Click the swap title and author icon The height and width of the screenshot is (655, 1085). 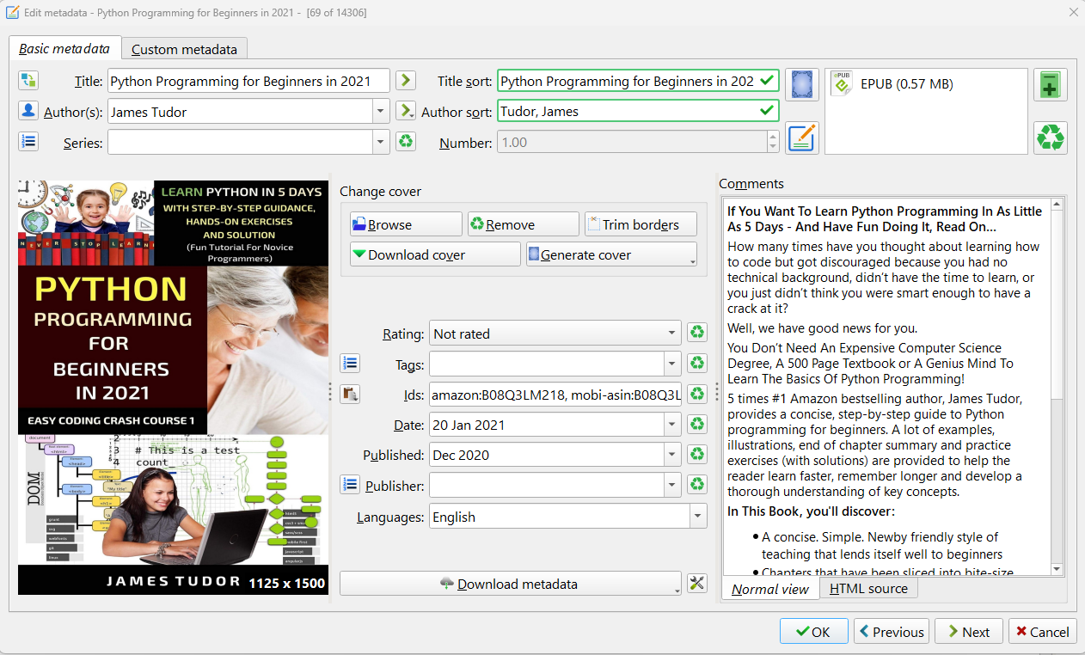(x=28, y=81)
